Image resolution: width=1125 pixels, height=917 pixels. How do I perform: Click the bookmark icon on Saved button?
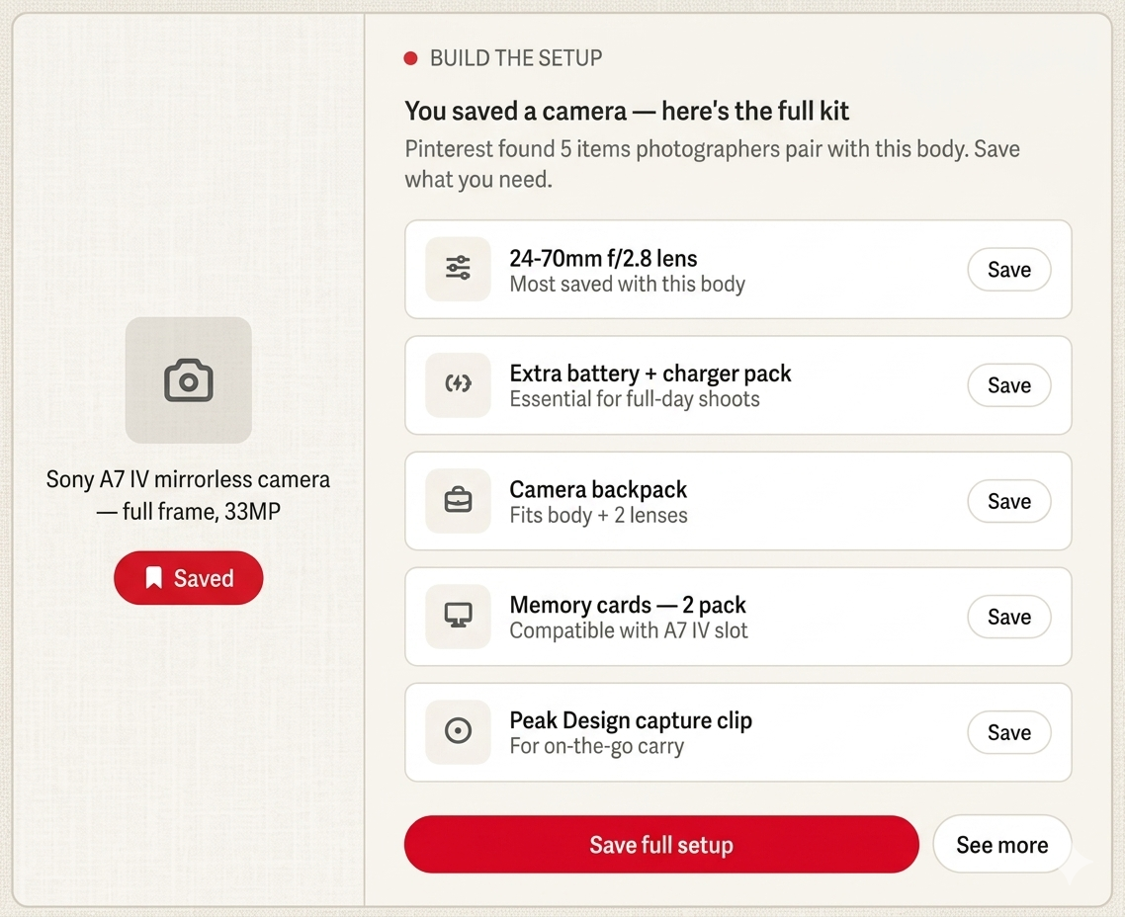click(153, 578)
